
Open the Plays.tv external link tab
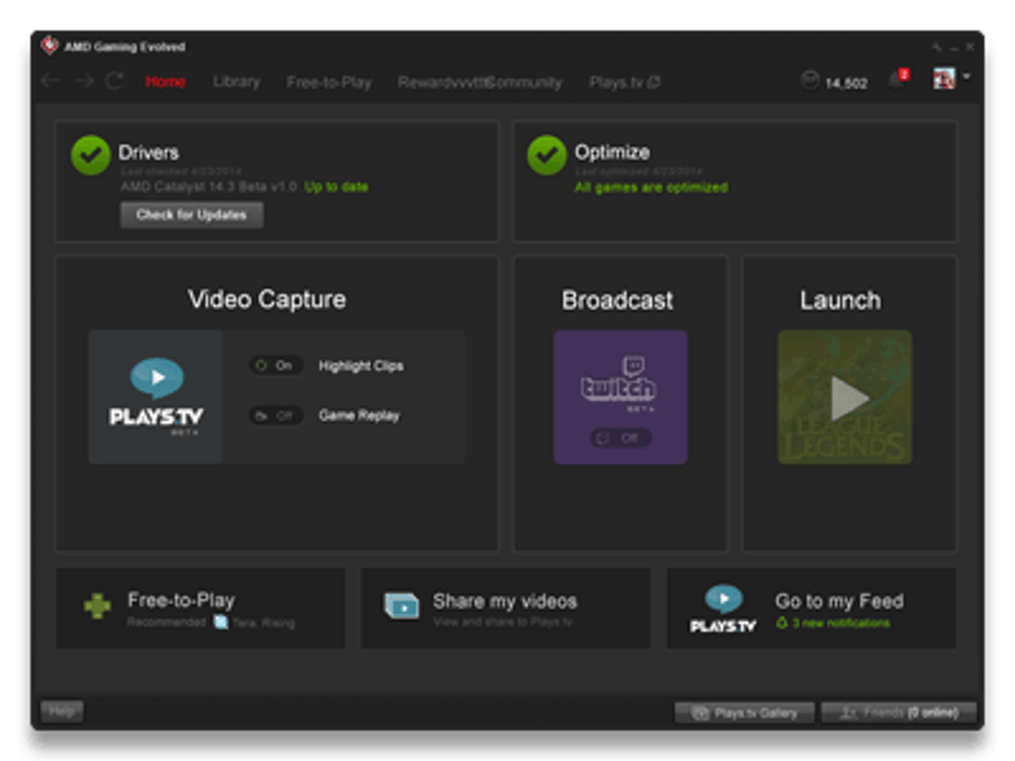click(624, 83)
